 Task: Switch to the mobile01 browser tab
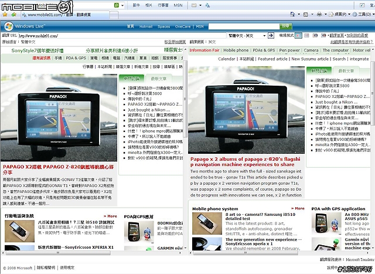[65, 15]
